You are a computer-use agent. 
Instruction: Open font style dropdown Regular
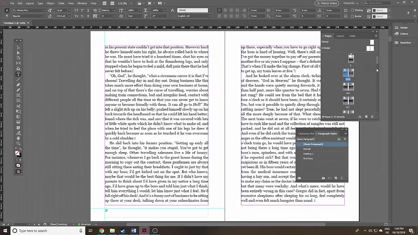point(45,16)
